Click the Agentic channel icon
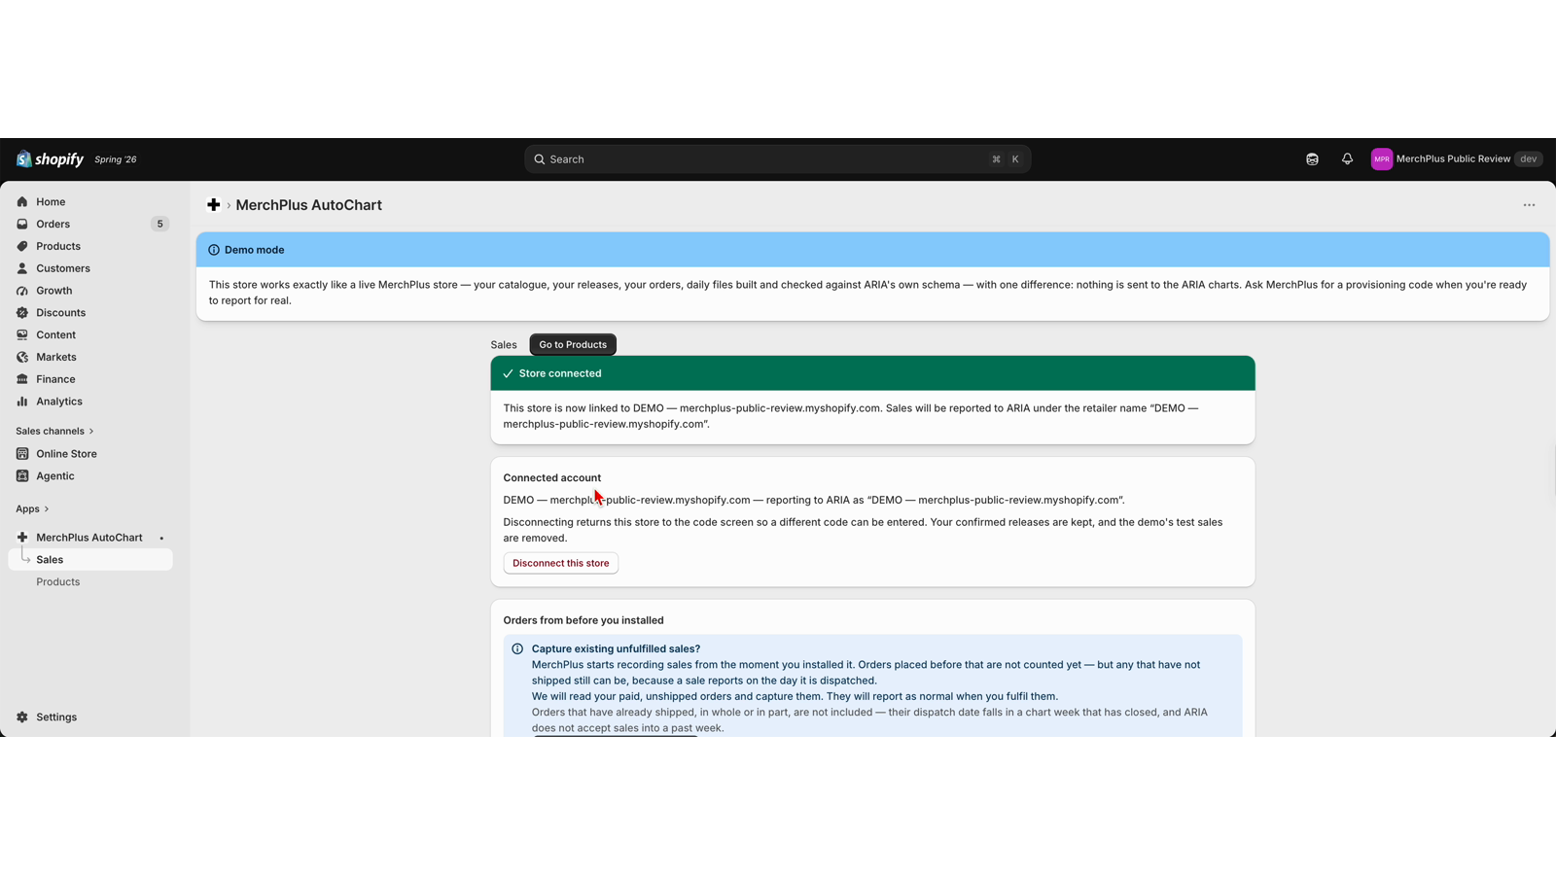Image resolution: width=1556 pixels, height=875 pixels. point(22,476)
